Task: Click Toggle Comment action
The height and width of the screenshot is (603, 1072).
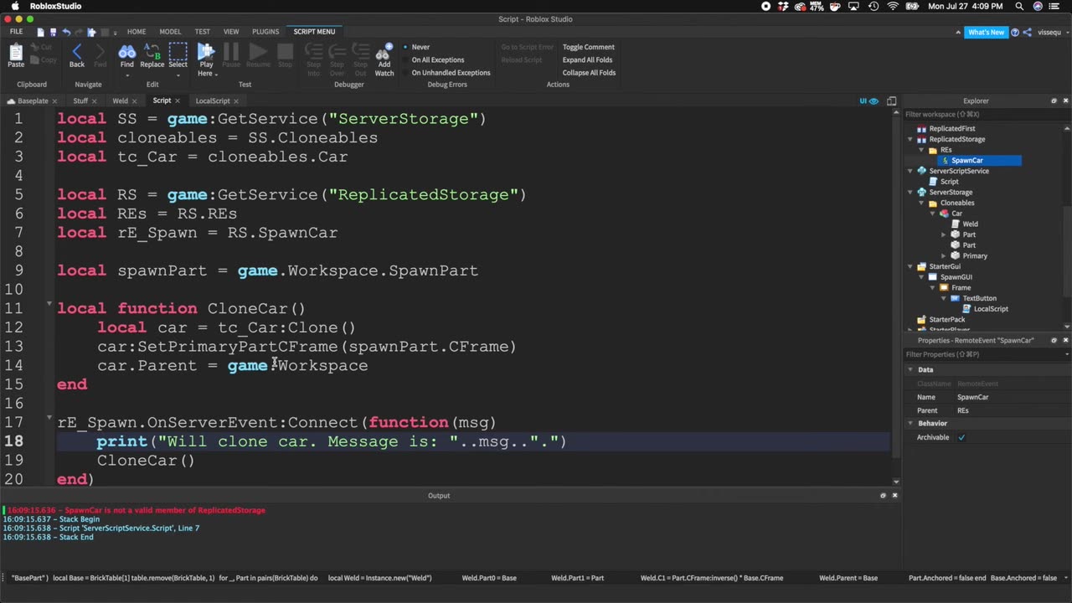Action: click(588, 47)
